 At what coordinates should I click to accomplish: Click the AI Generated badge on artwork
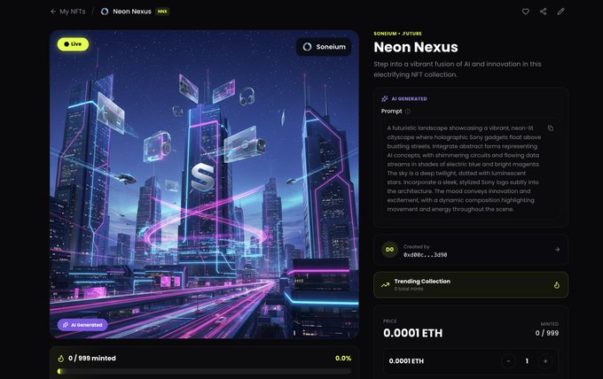pyautogui.click(x=82, y=325)
